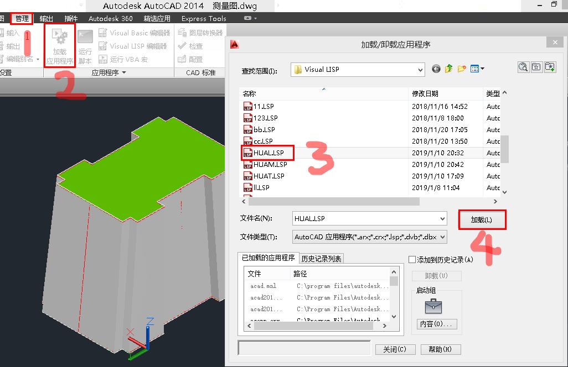
Task: Open the Visual LISP Editor
Action: coord(103,45)
